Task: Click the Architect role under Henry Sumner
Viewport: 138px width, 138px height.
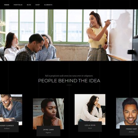Action: pos(7,128)
